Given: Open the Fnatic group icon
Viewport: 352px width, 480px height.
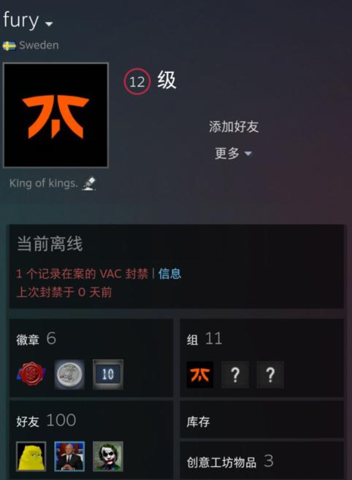Looking at the screenshot, I should (200, 375).
